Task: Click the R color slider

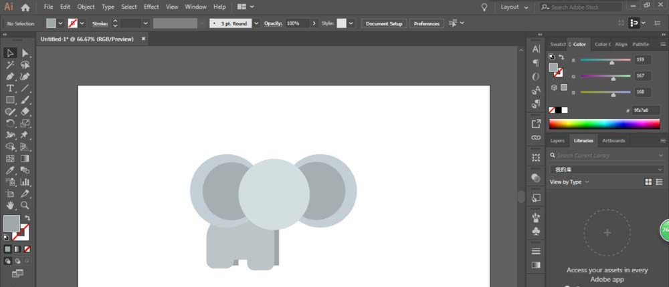Action: (x=605, y=60)
